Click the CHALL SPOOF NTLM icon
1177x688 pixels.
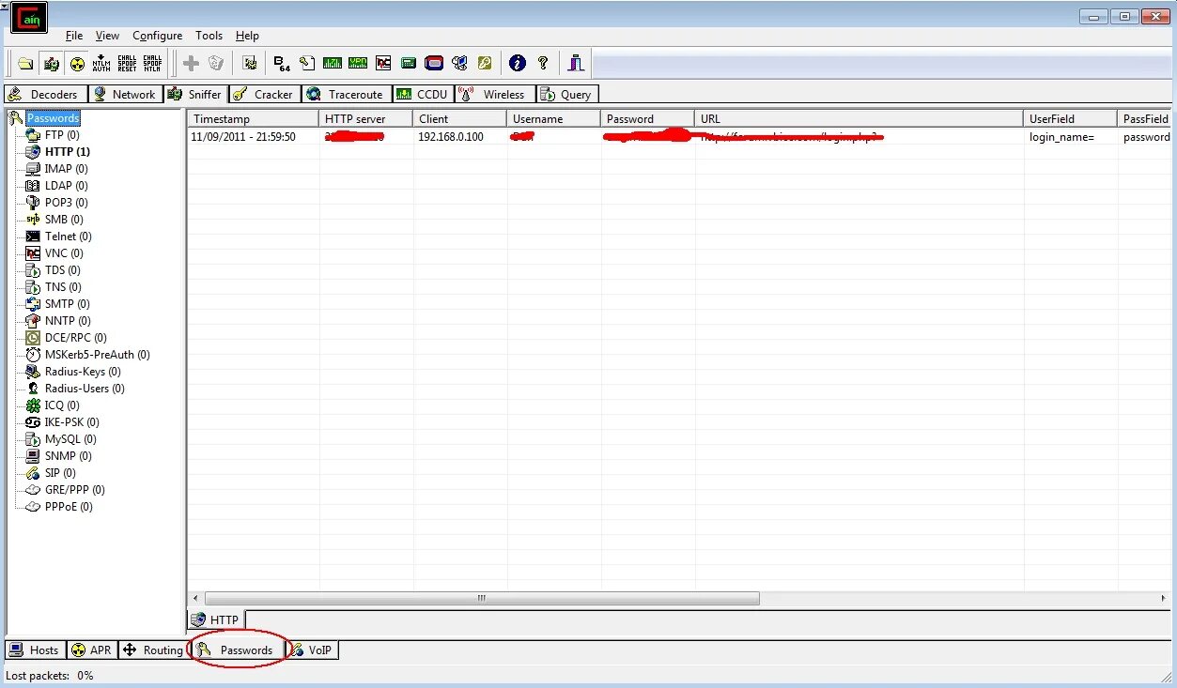(152, 64)
